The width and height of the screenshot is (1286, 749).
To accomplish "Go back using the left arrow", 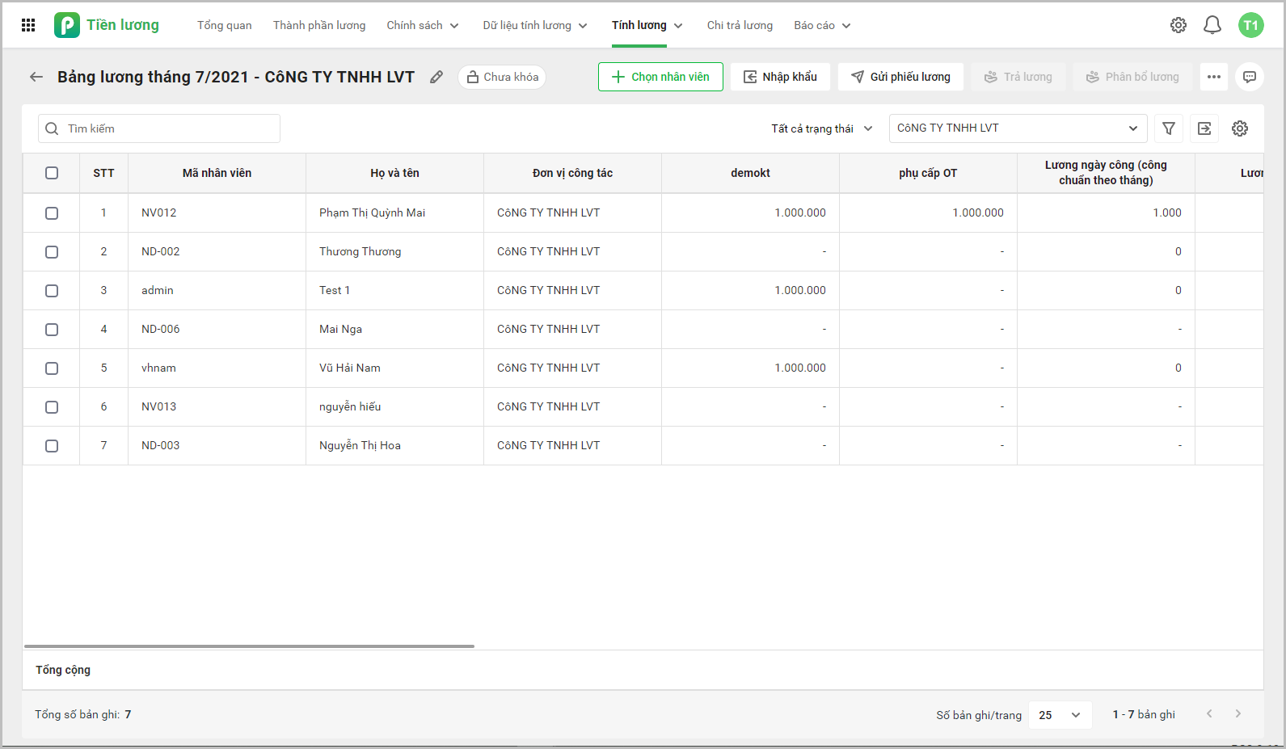I will (36, 77).
